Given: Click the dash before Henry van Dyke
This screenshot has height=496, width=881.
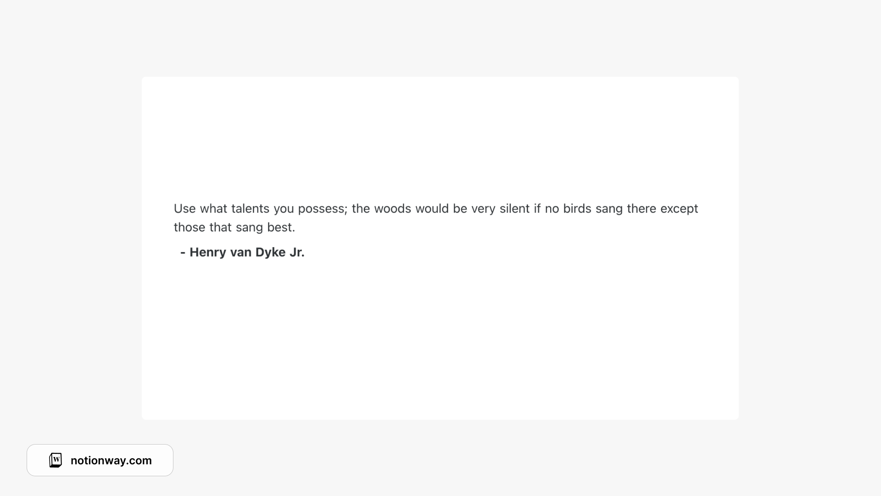Looking at the screenshot, I should [183, 252].
